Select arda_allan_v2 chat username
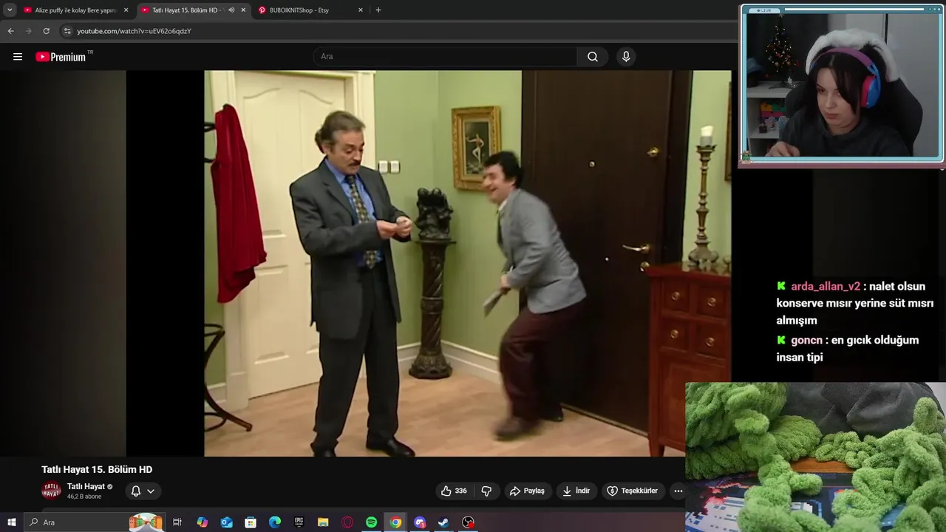 click(826, 287)
